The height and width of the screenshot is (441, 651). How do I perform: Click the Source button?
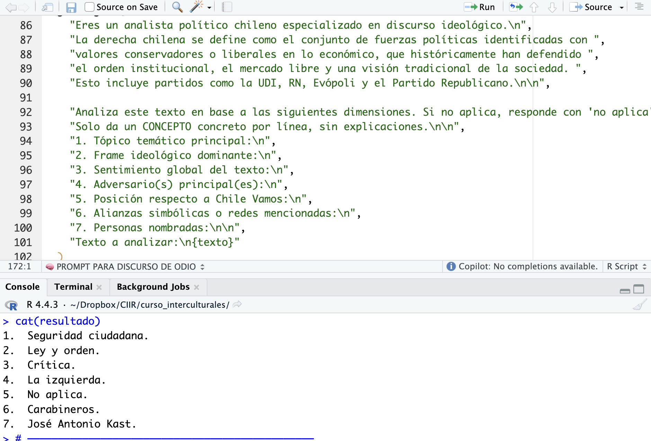(x=592, y=7)
